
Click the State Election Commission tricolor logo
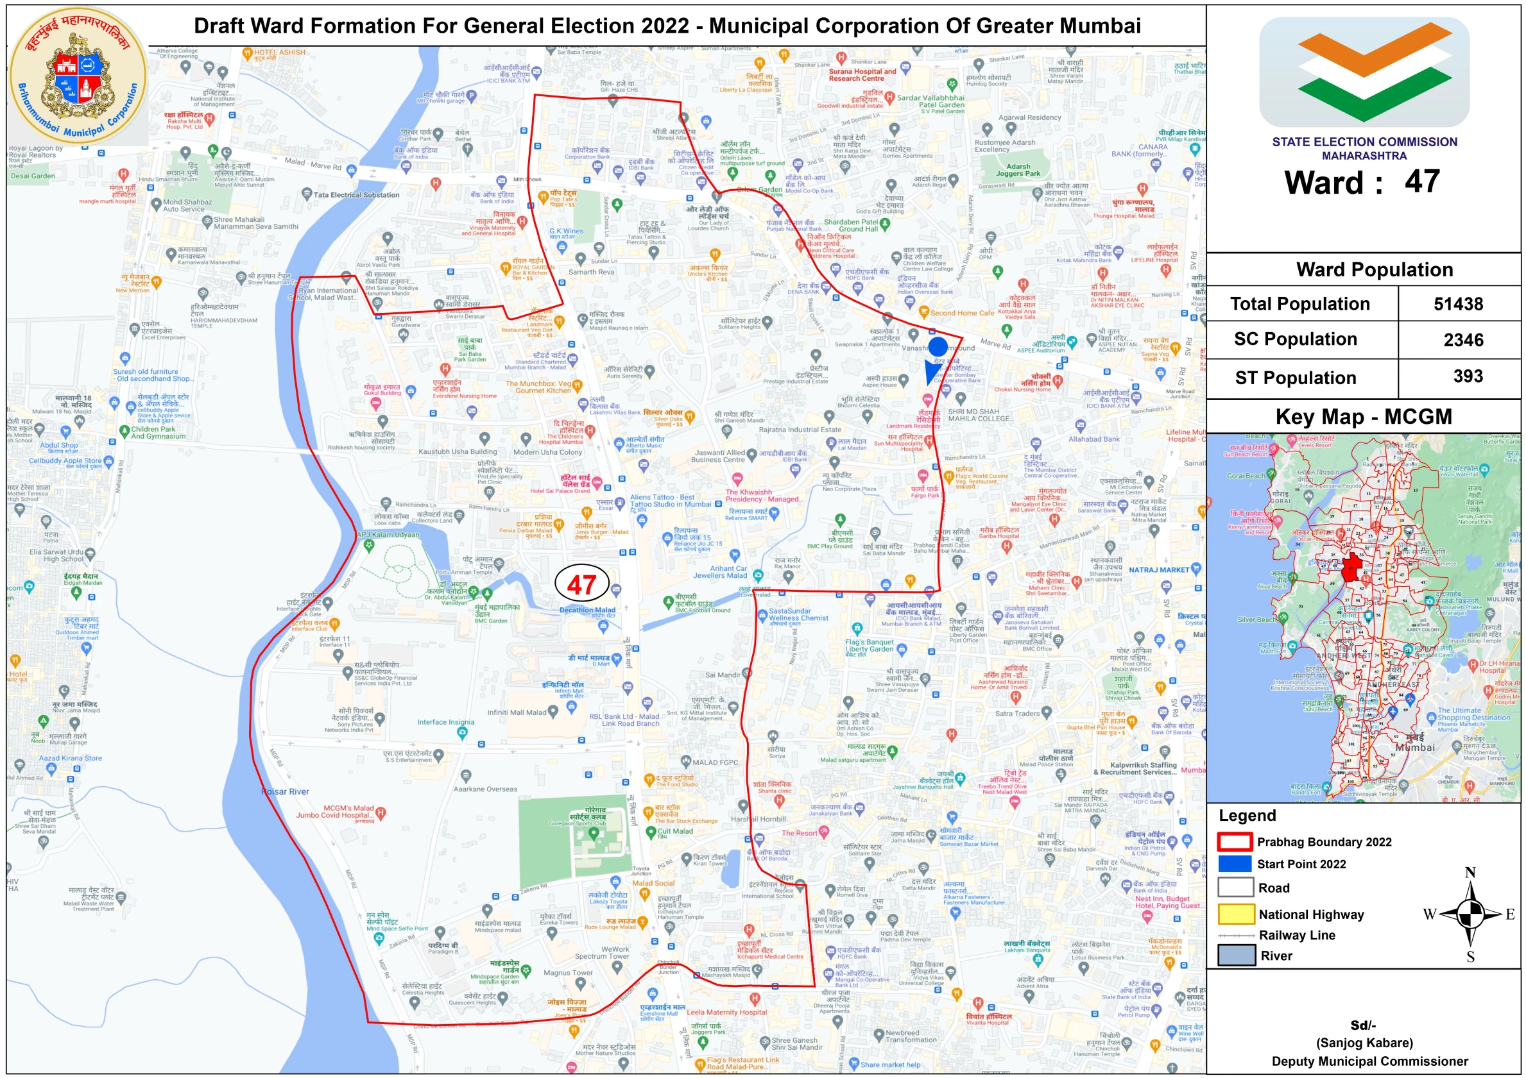click(x=1364, y=72)
